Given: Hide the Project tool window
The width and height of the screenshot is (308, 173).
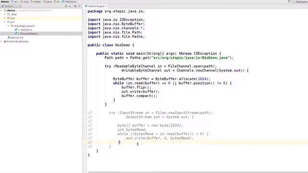Looking at the screenshot, I should click(x=79, y=6).
